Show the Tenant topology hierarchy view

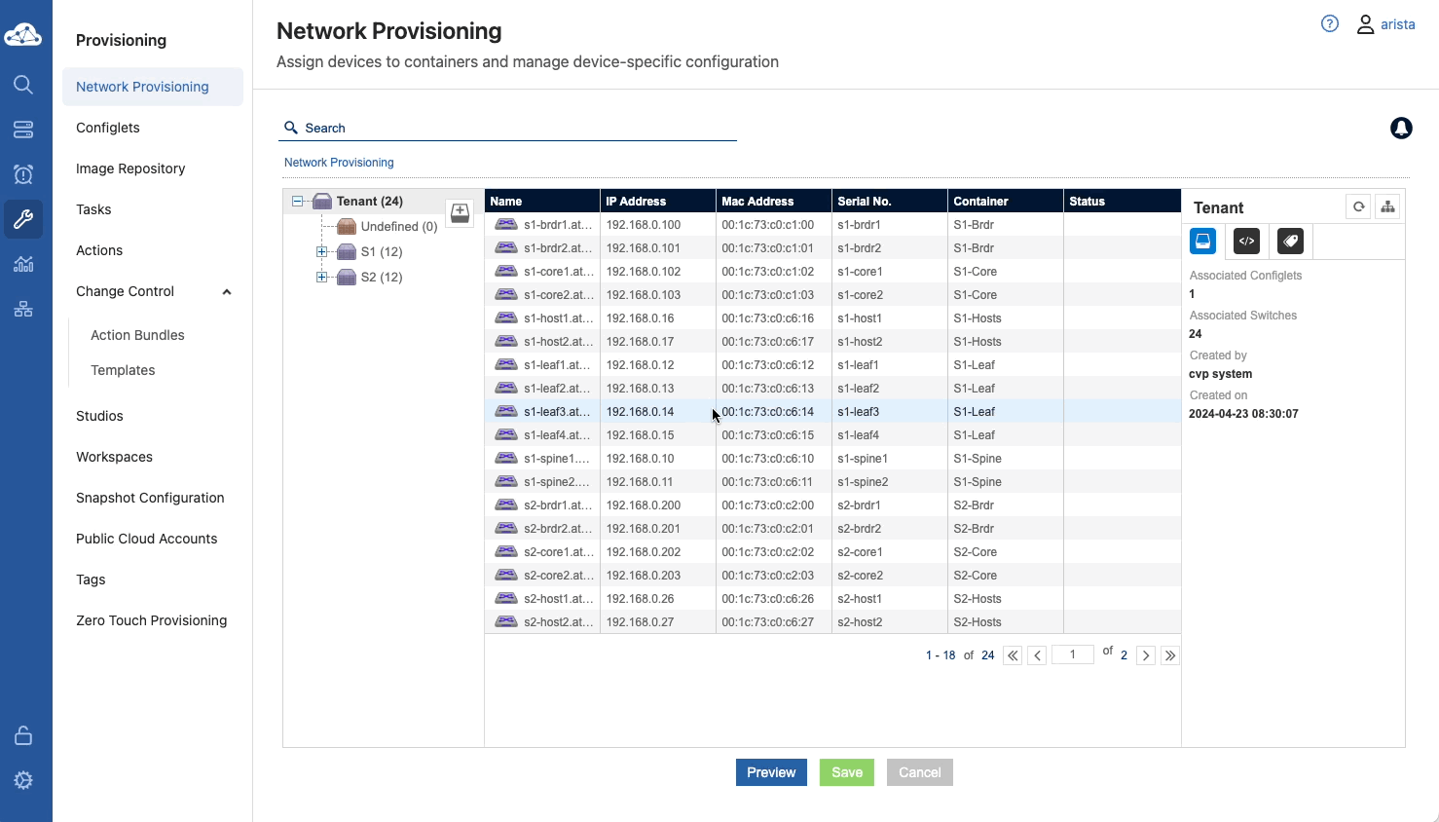(1387, 206)
